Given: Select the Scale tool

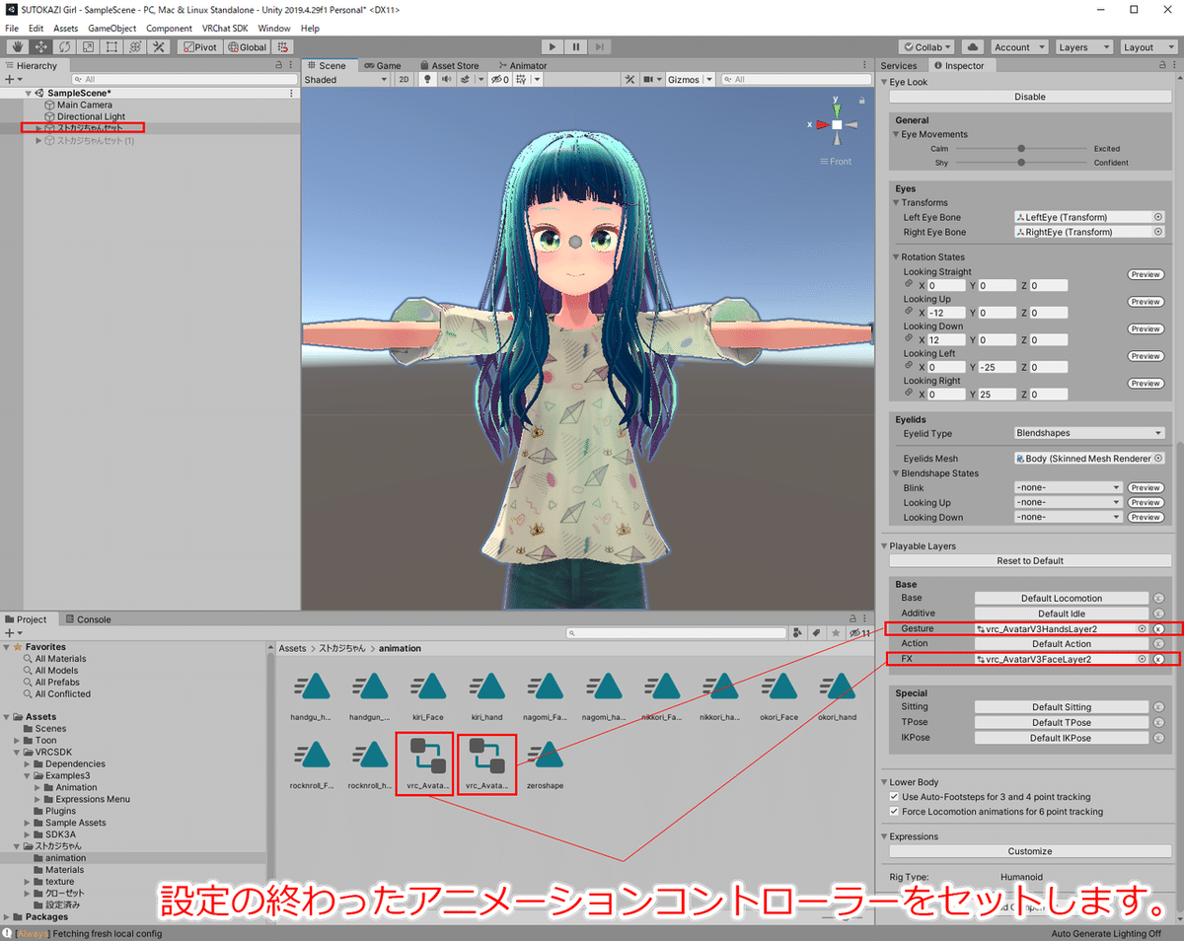Looking at the screenshot, I should [88, 46].
